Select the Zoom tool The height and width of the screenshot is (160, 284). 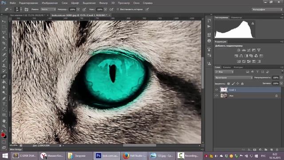tap(4, 126)
